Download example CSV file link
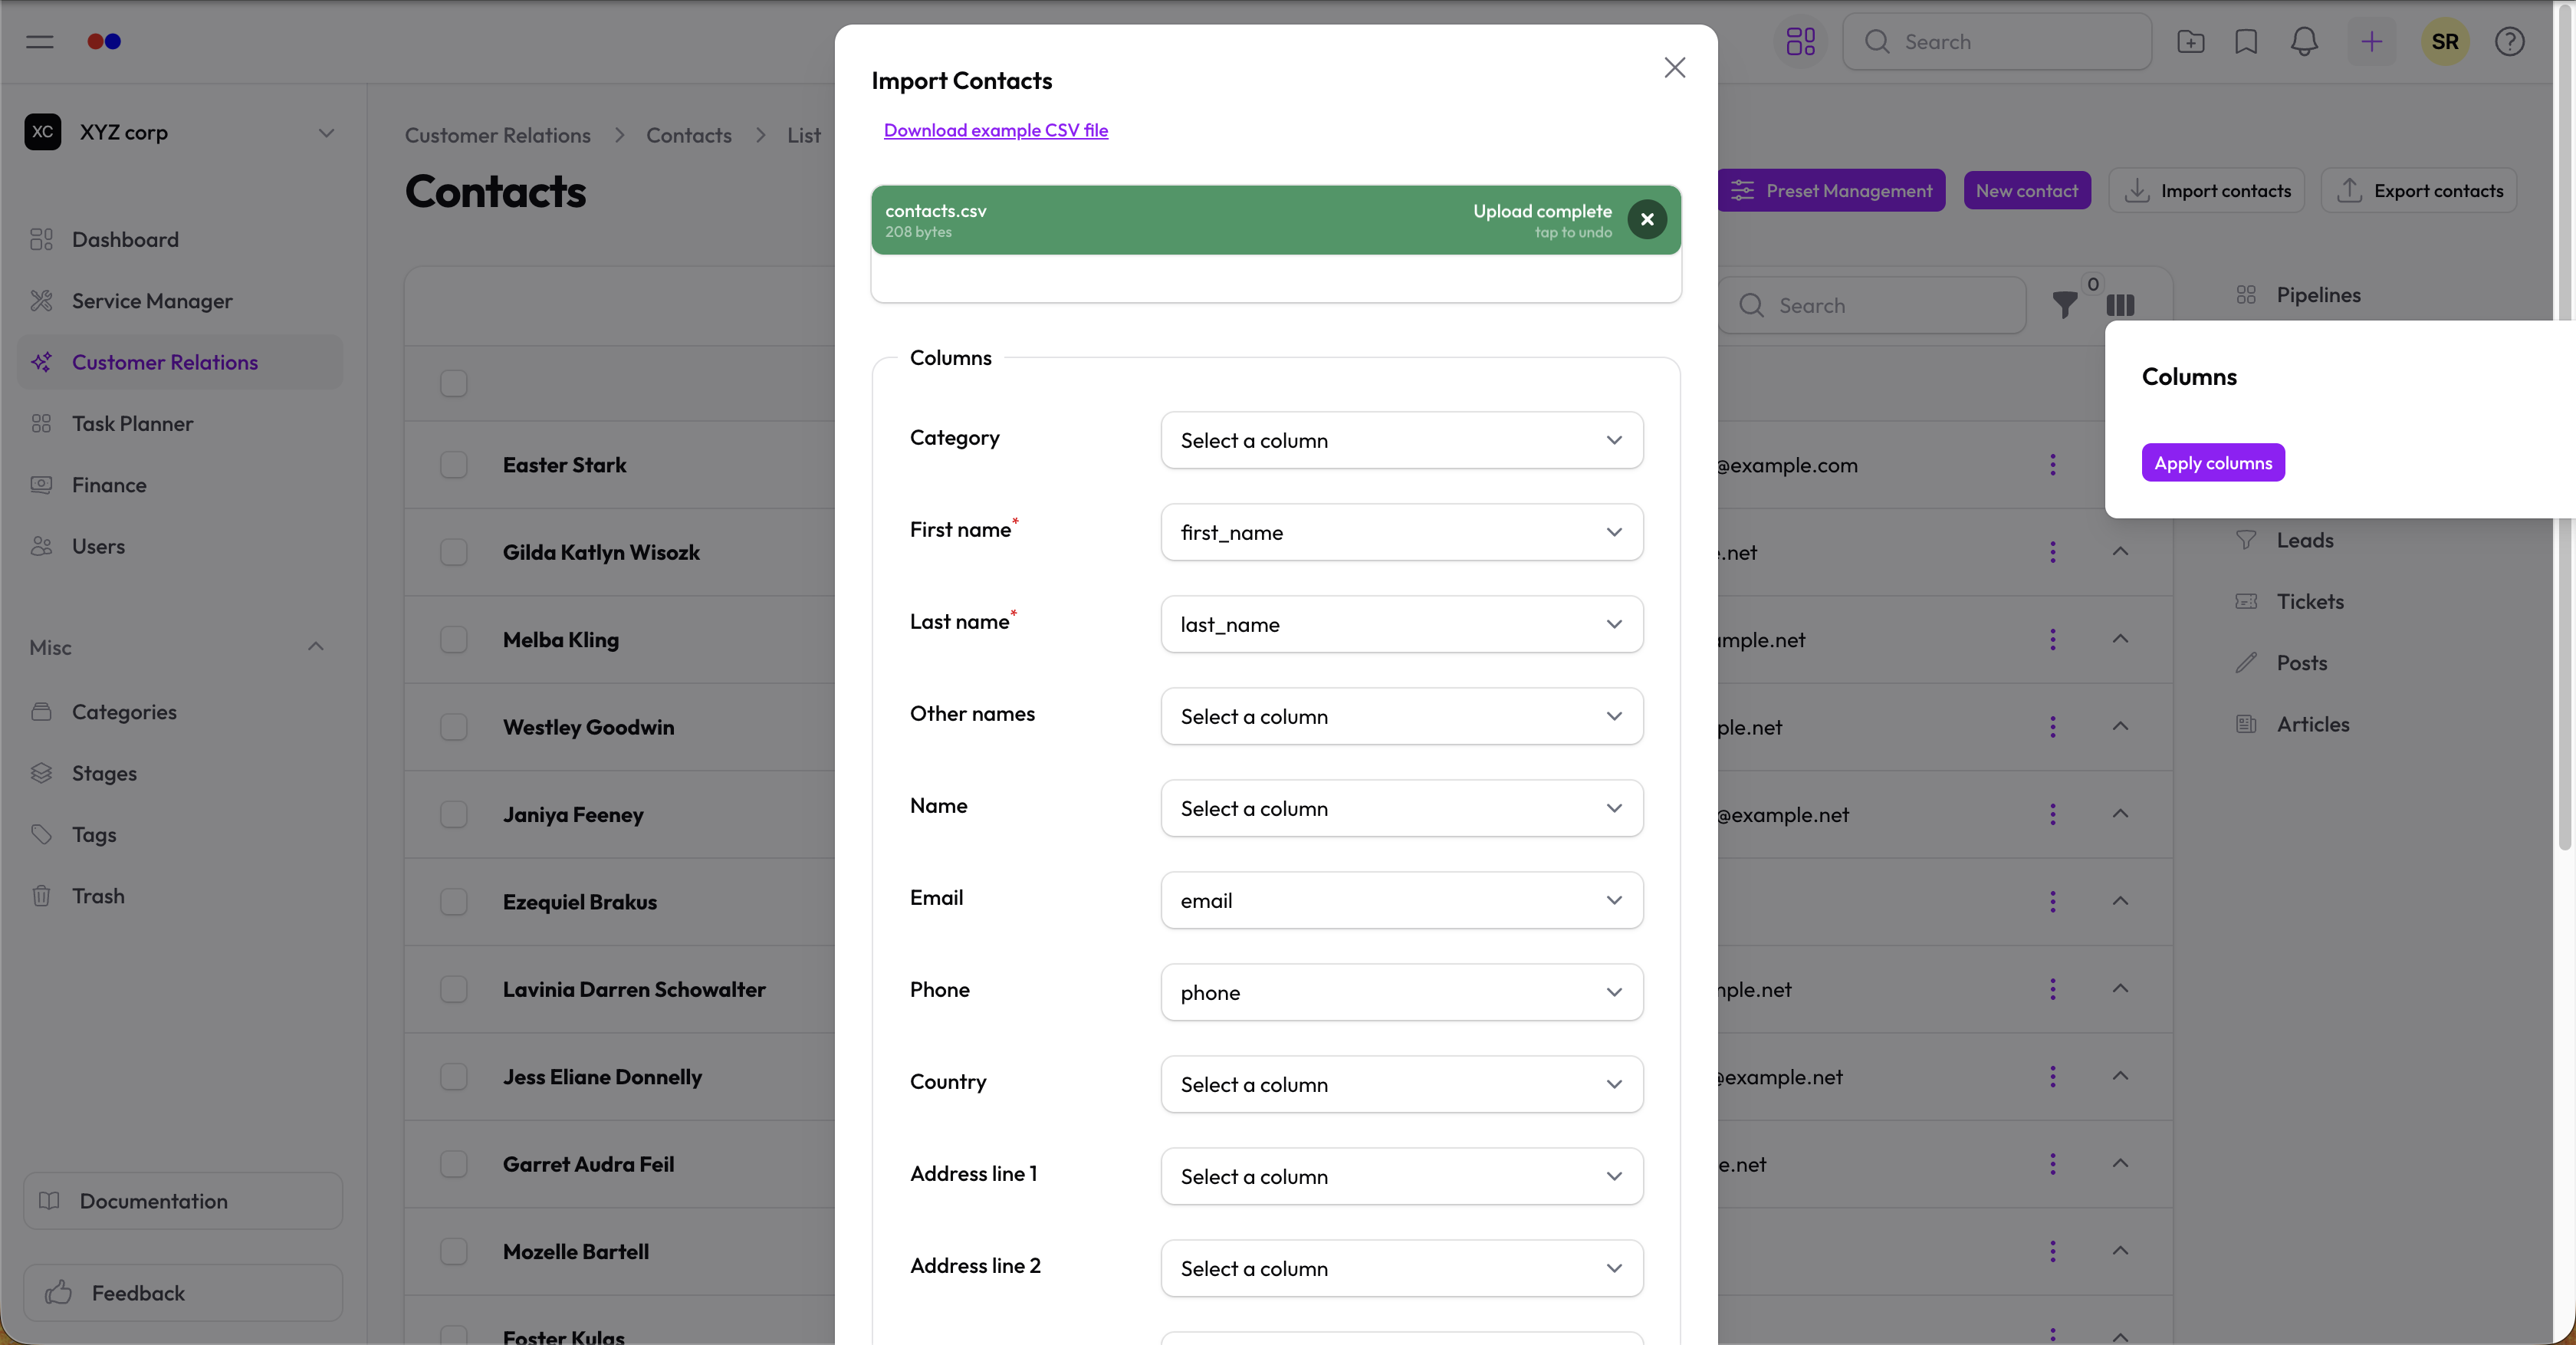 coord(995,130)
